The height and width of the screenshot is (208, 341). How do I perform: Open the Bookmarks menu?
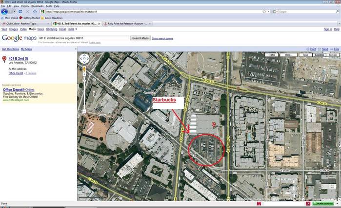(38, 6)
